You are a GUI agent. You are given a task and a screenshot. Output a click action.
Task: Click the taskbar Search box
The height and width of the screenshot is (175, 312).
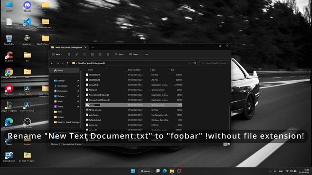coord(146,171)
